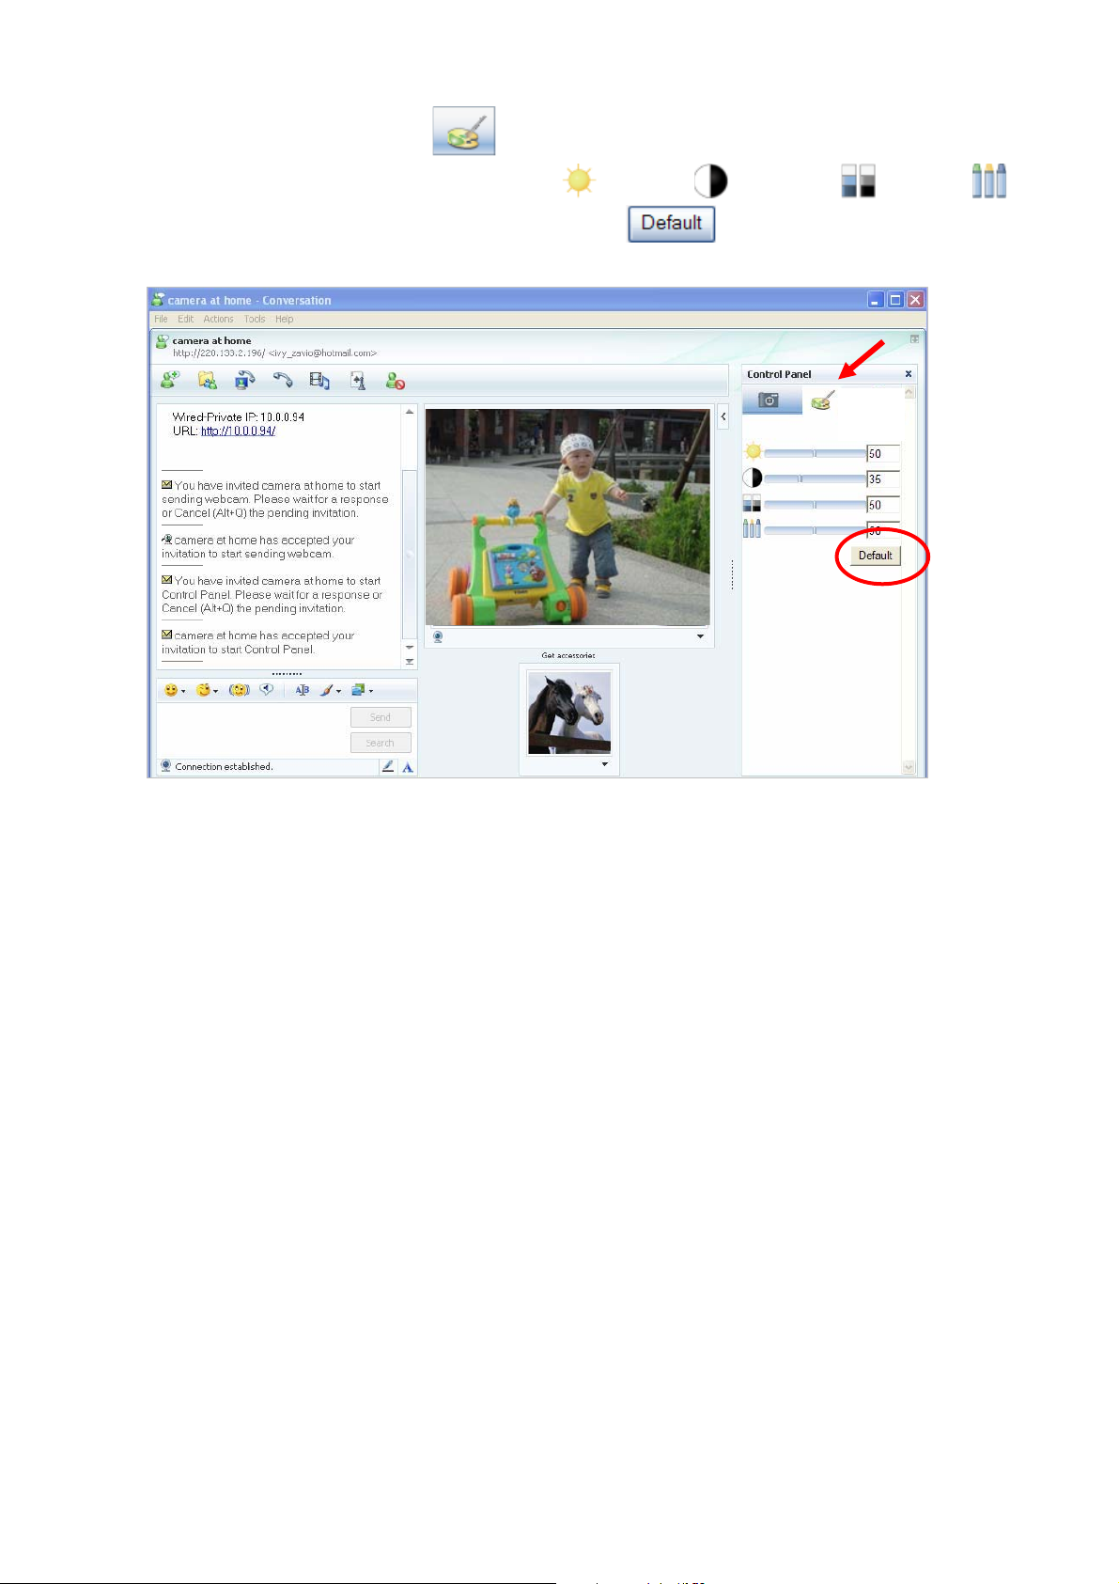Click the blue-gray saturation bars icon in Control Panel

pos(752,504)
